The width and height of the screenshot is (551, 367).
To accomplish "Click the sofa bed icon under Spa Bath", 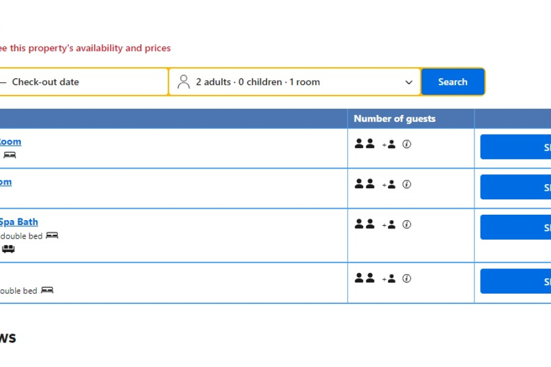I will click(x=8, y=249).
